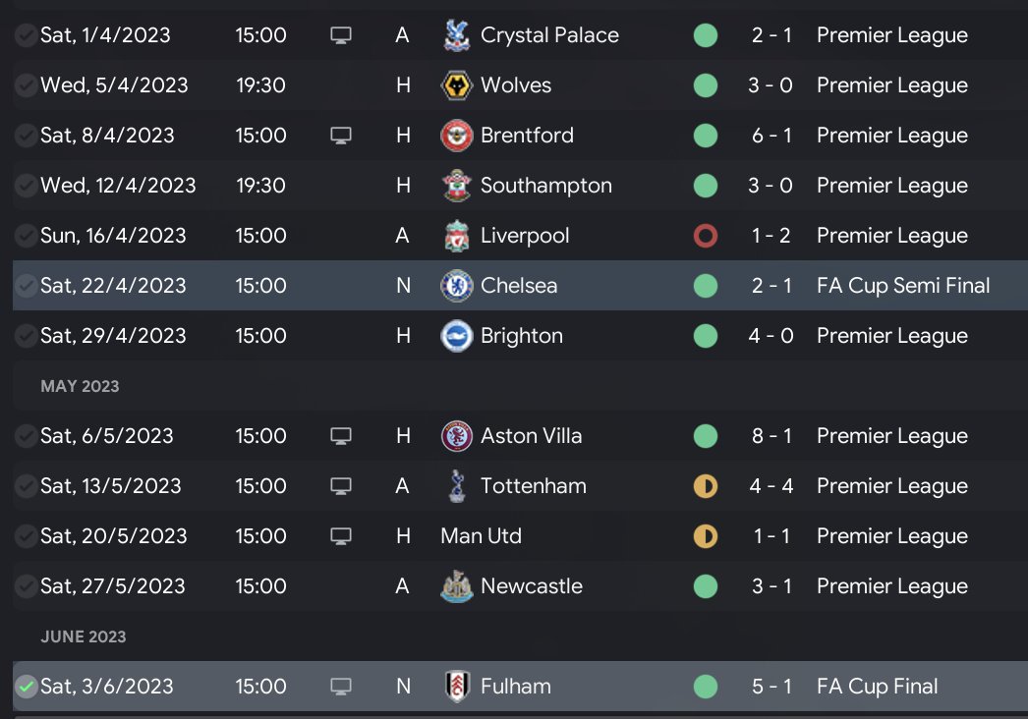Click the Fulham club badge

[x=457, y=687]
